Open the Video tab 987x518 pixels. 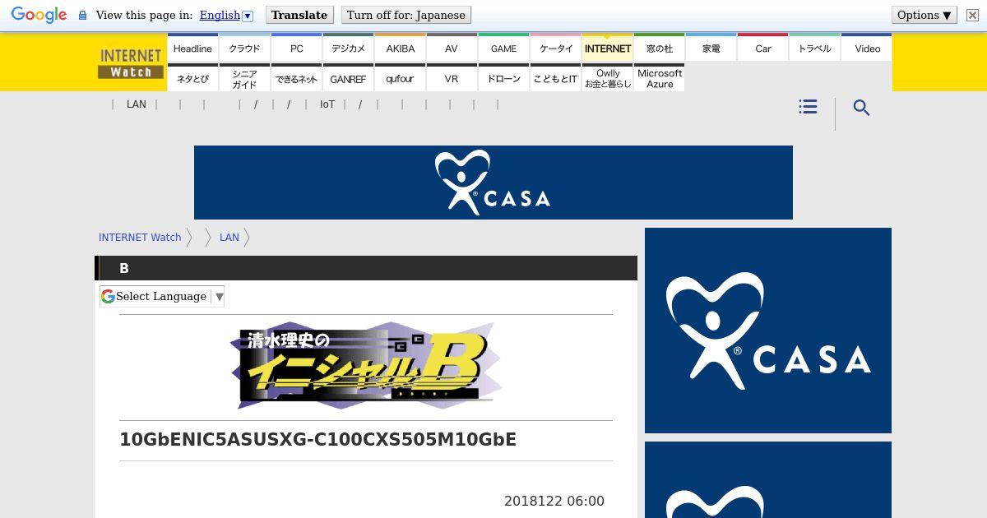867,49
